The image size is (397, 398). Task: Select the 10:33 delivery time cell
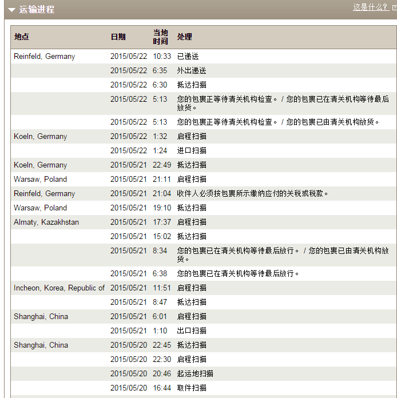coord(161,57)
